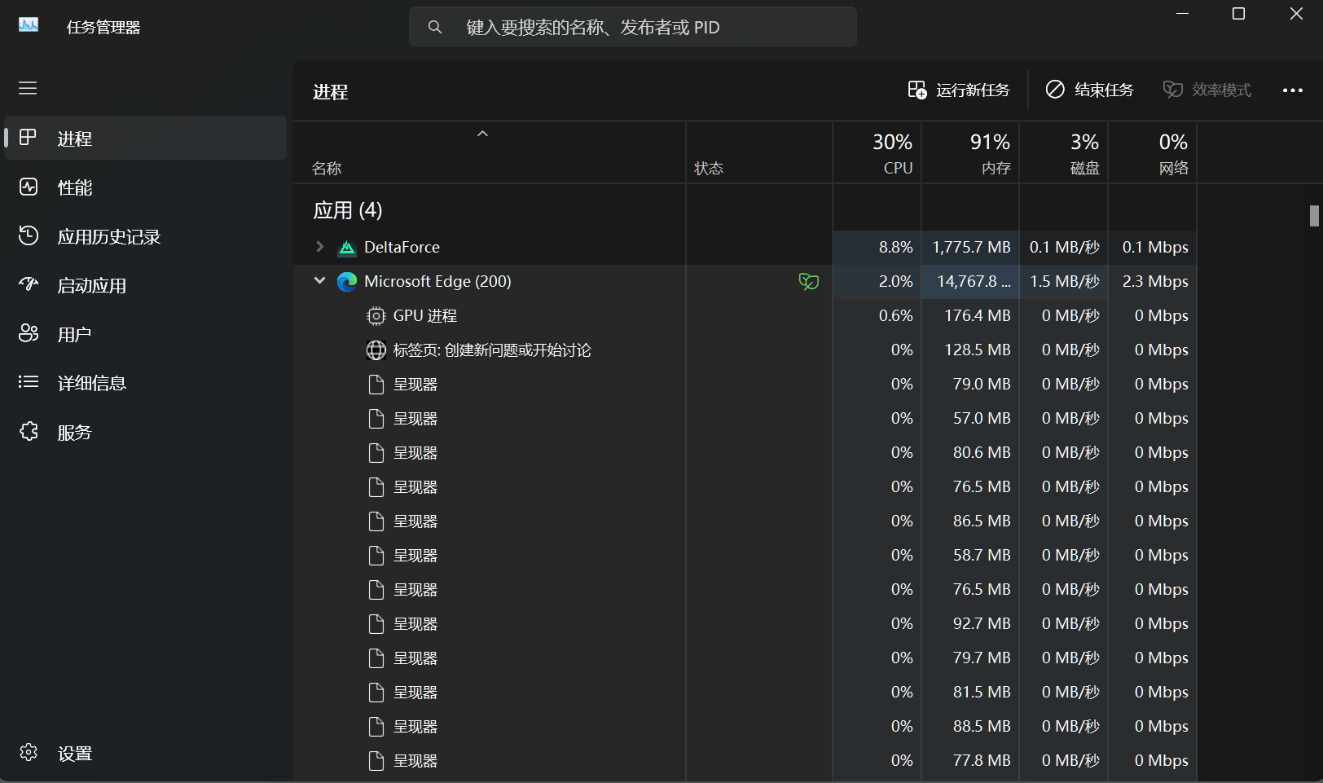This screenshot has width=1323, height=783.
Task: Minimize the Task Manager window
Action: (x=1182, y=14)
